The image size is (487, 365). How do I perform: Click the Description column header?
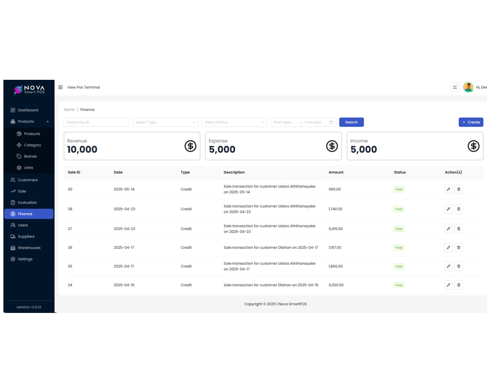pyautogui.click(x=234, y=172)
